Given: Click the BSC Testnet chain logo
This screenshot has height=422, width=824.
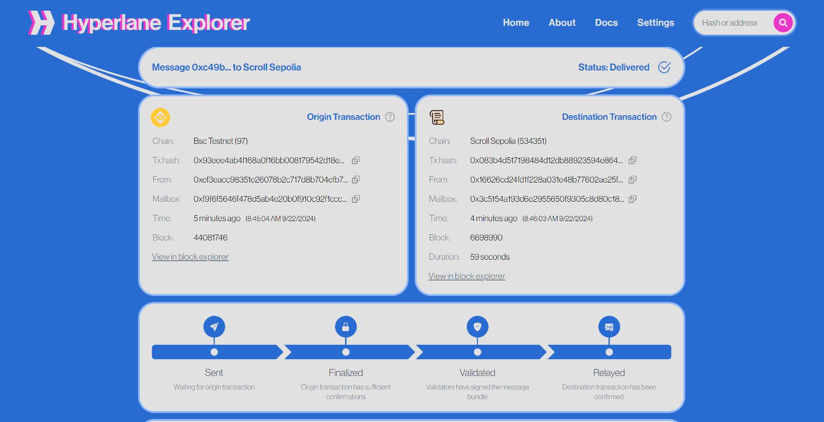Looking at the screenshot, I should (x=160, y=117).
